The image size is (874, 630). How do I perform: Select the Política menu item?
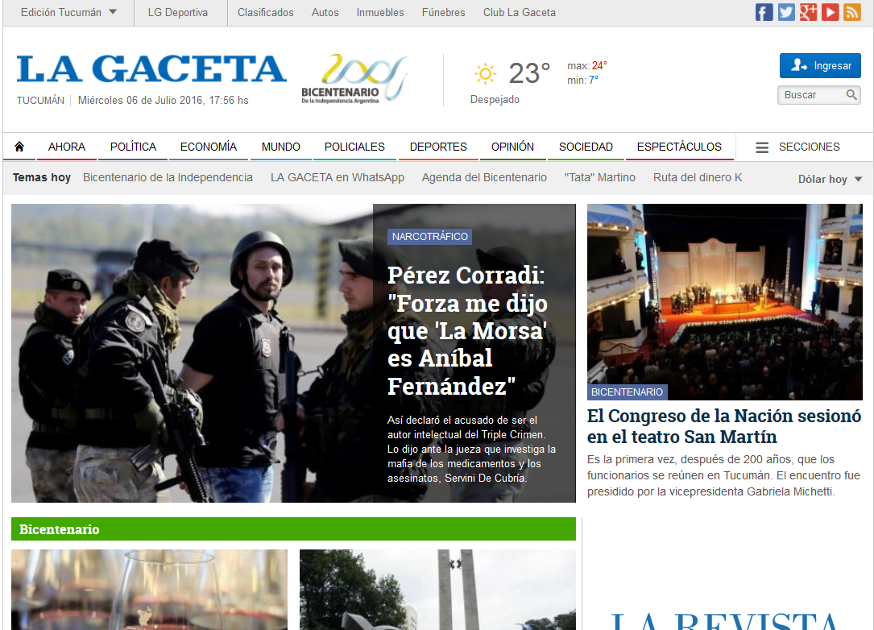133,147
